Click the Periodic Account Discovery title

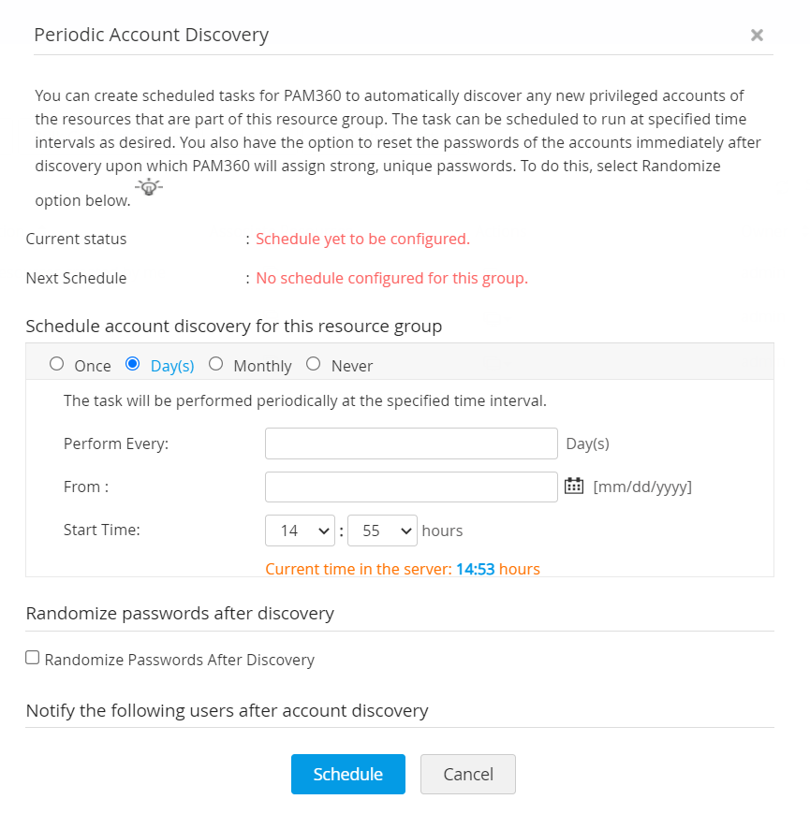[x=151, y=35]
